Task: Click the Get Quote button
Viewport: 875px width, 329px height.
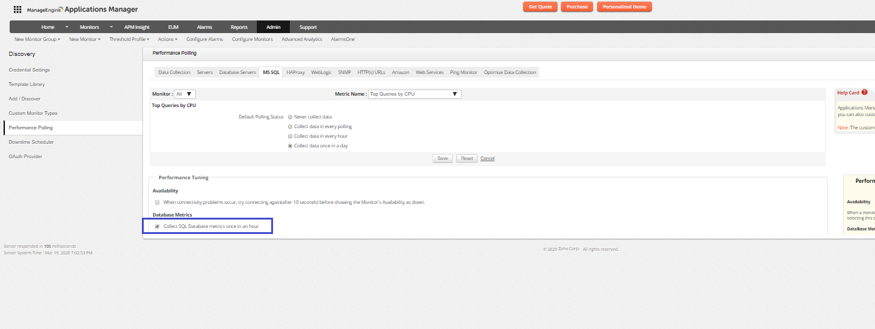Action: 541,7
